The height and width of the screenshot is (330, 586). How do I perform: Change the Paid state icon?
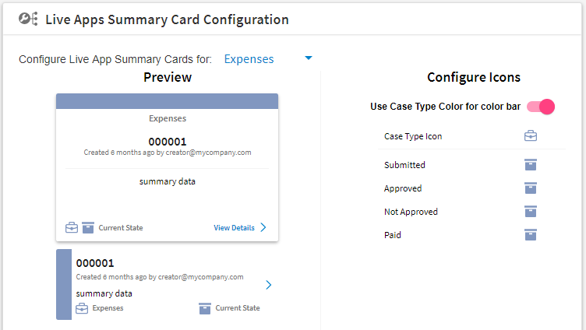[x=531, y=235]
